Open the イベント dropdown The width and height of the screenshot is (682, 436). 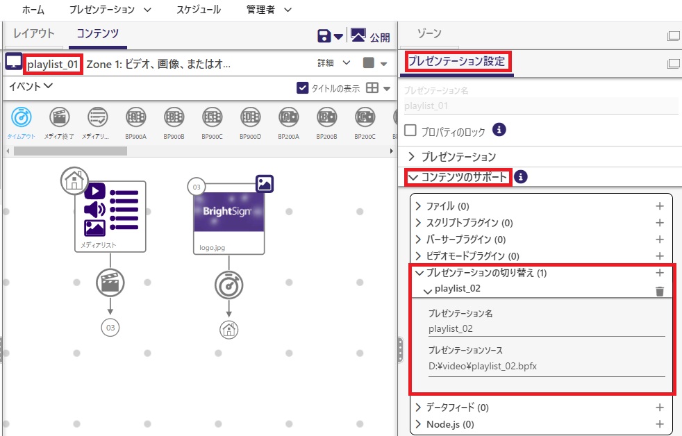(31, 87)
